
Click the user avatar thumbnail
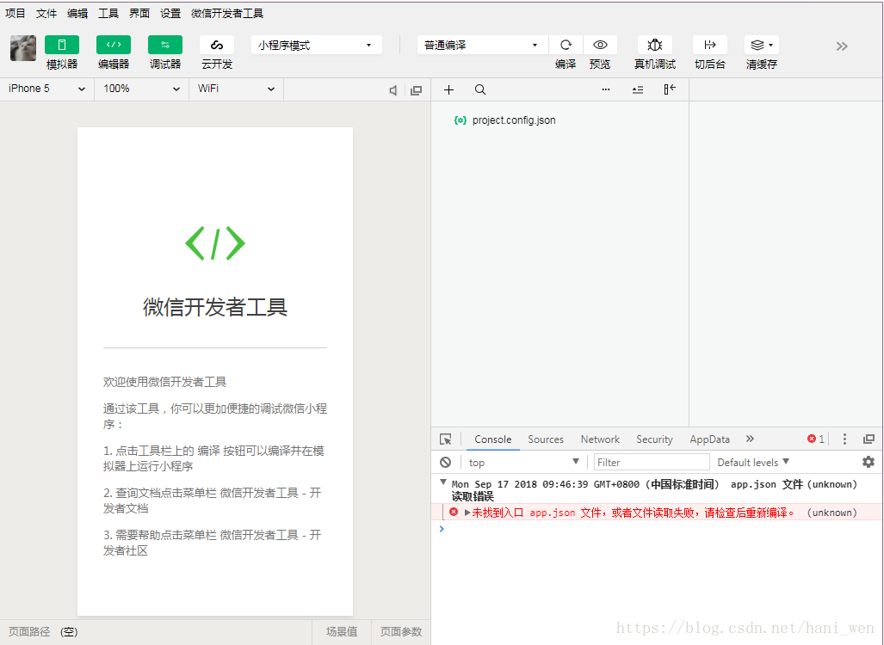(x=23, y=48)
